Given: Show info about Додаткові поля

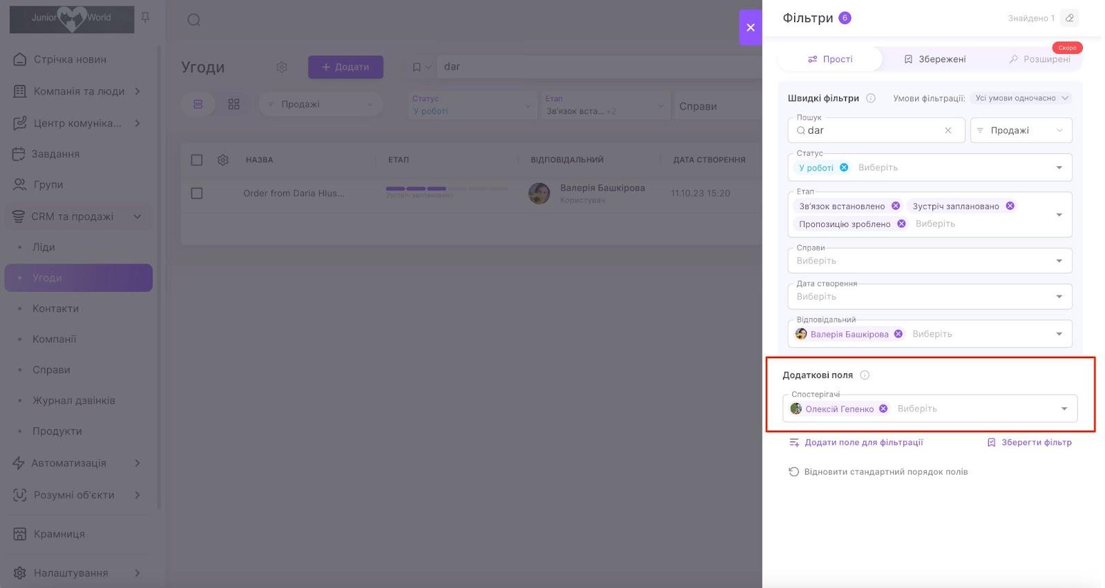Looking at the screenshot, I should point(865,375).
